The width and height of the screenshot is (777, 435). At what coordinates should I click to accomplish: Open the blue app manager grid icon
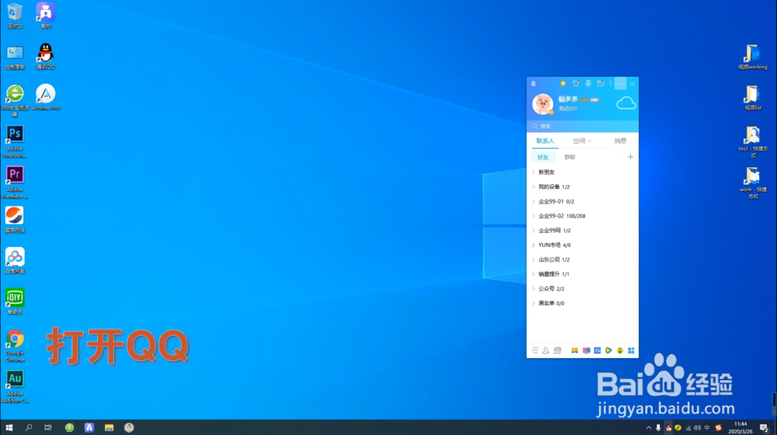(631, 350)
